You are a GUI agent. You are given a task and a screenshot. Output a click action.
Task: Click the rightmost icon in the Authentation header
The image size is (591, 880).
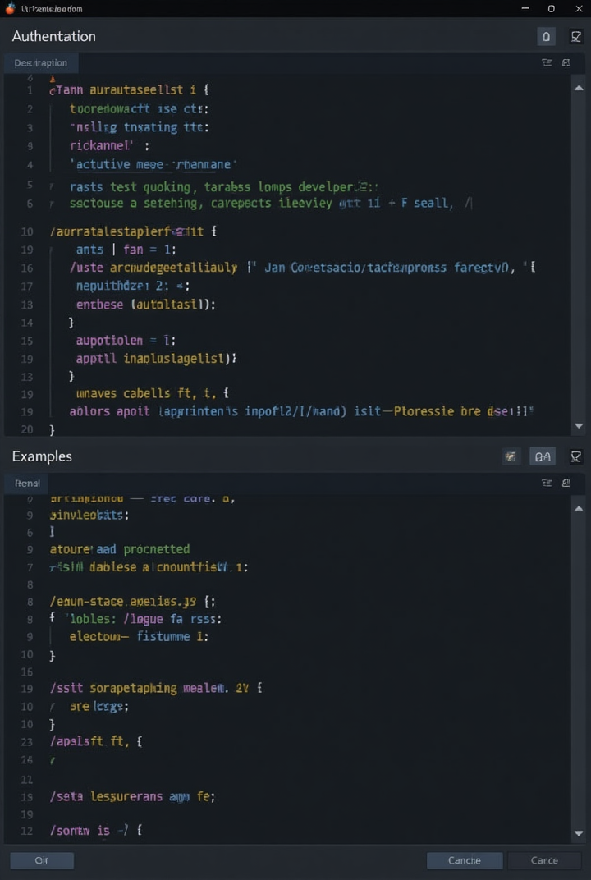pyautogui.click(x=576, y=37)
